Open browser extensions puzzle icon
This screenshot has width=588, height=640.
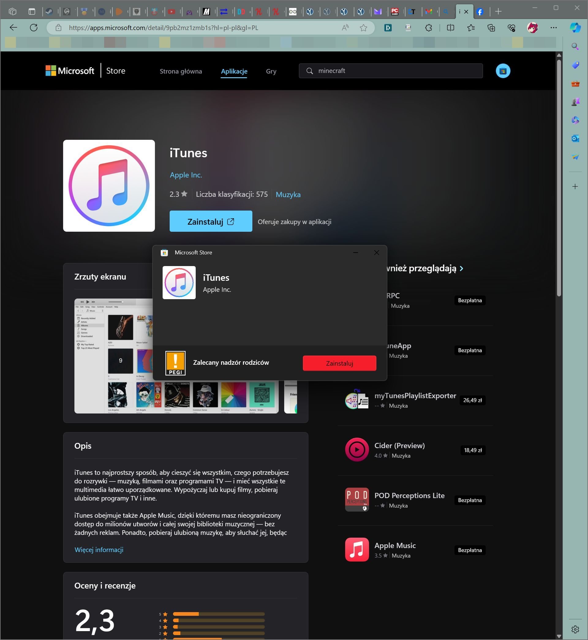click(428, 28)
